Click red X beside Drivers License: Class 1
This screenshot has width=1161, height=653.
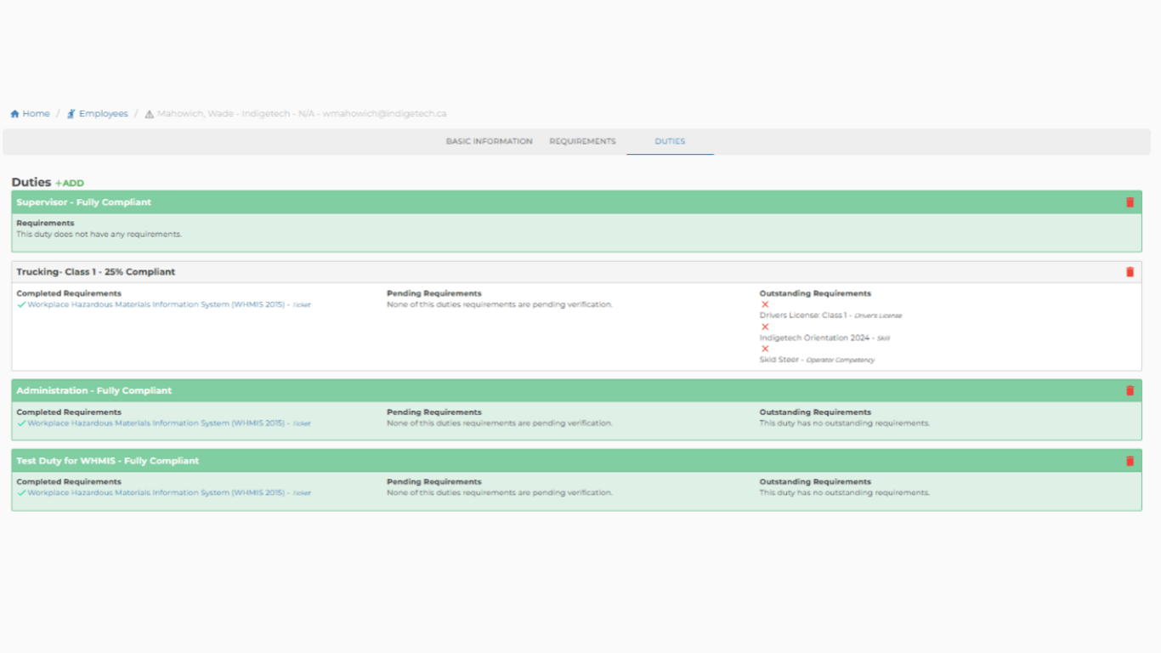coord(765,304)
